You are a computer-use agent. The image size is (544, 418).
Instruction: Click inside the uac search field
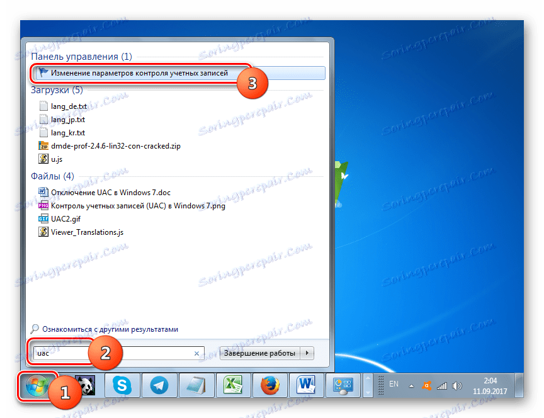click(x=118, y=353)
